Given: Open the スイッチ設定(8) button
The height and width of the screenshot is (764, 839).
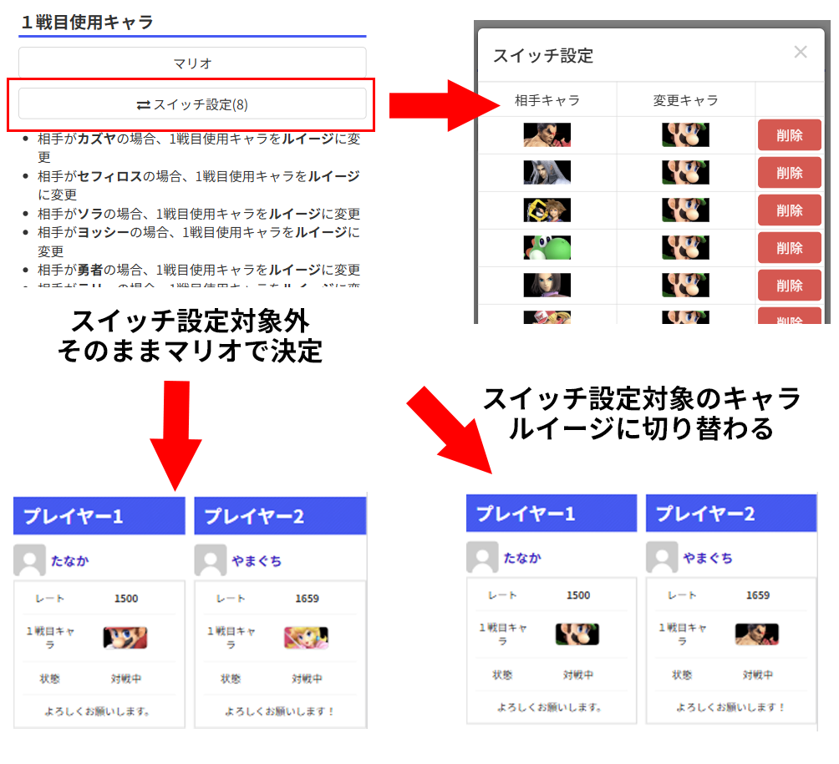Looking at the screenshot, I should (192, 104).
